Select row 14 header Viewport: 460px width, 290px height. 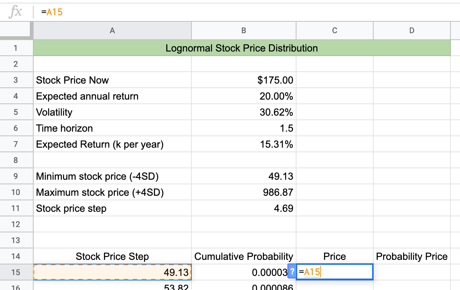pos(16,256)
